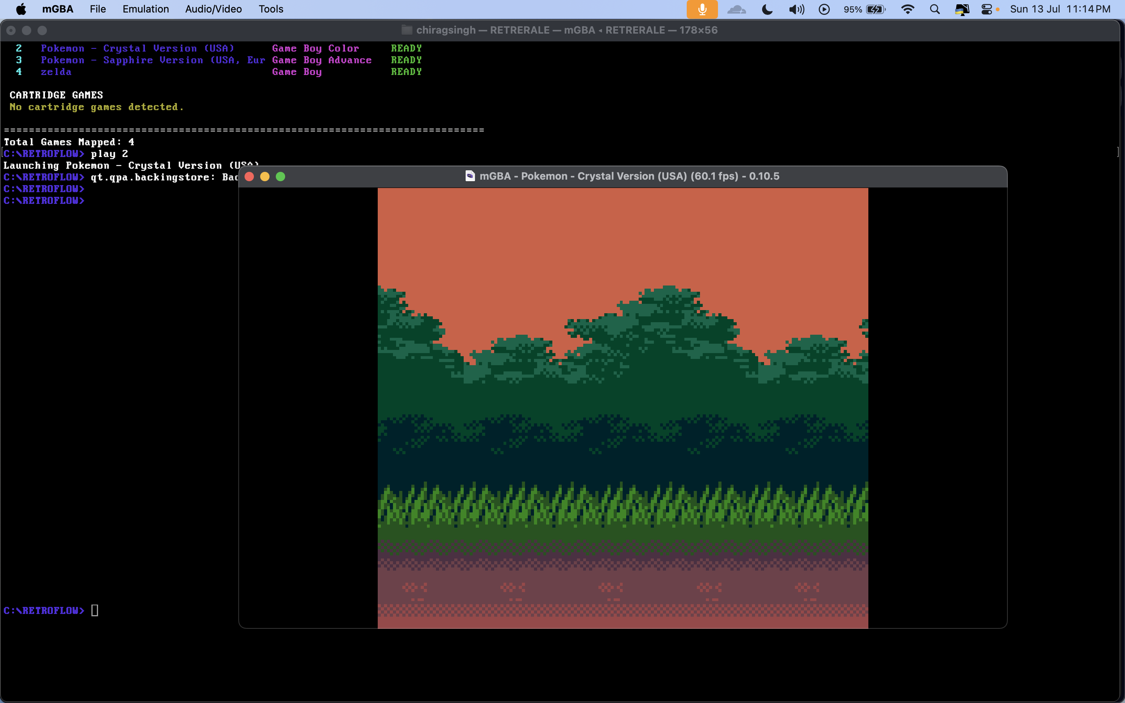
Task: Click the date and time clock
Action: click(x=1060, y=9)
